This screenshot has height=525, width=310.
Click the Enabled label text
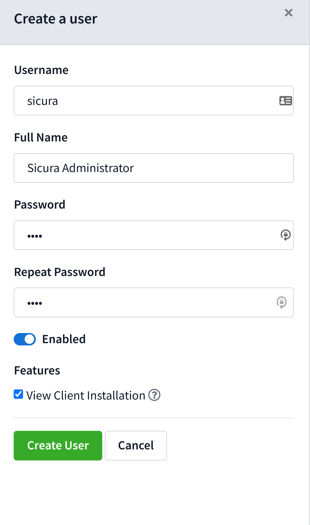[64, 339]
